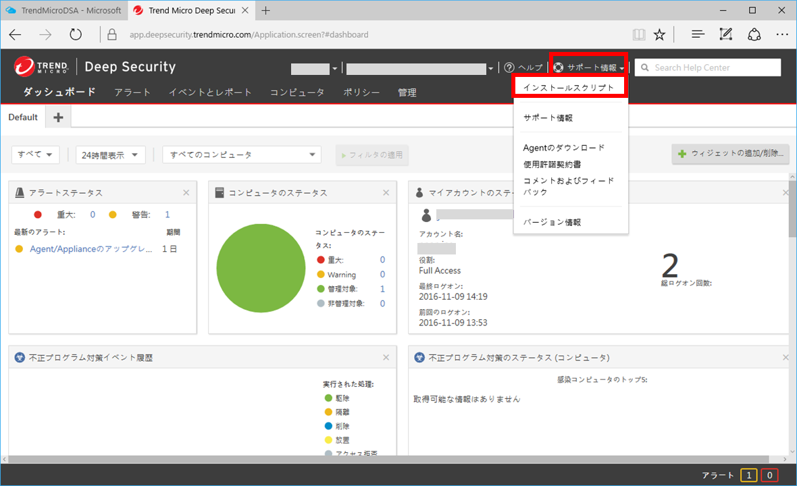797x486 pixels.
Task: Click the ヘルプ link
Action: click(531, 67)
